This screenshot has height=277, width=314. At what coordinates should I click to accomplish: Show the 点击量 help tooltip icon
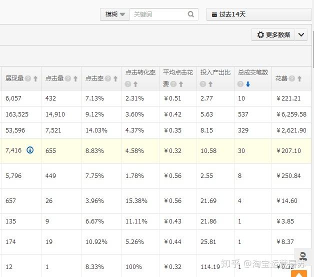[68, 78]
